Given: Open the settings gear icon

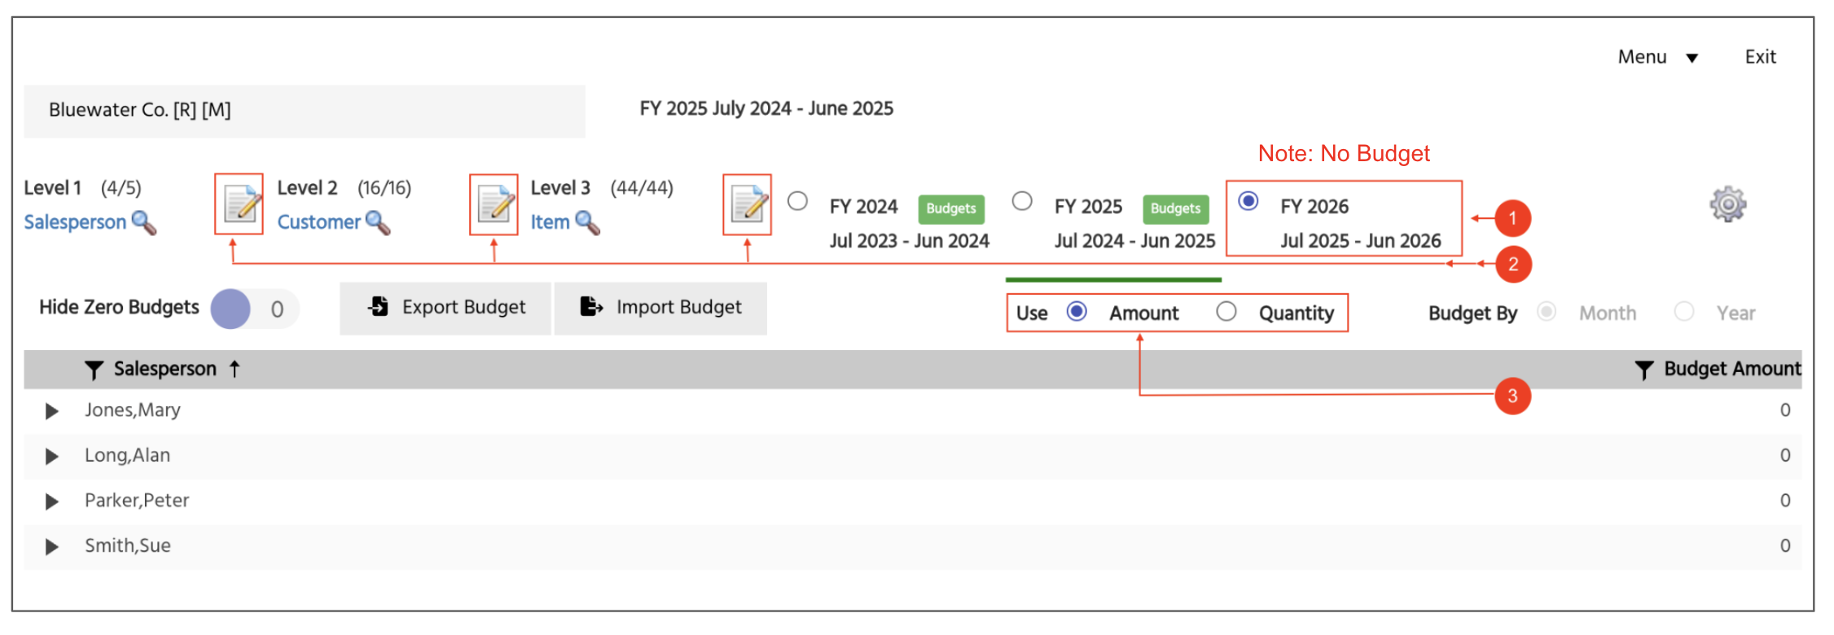Looking at the screenshot, I should click(x=1727, y=204).
